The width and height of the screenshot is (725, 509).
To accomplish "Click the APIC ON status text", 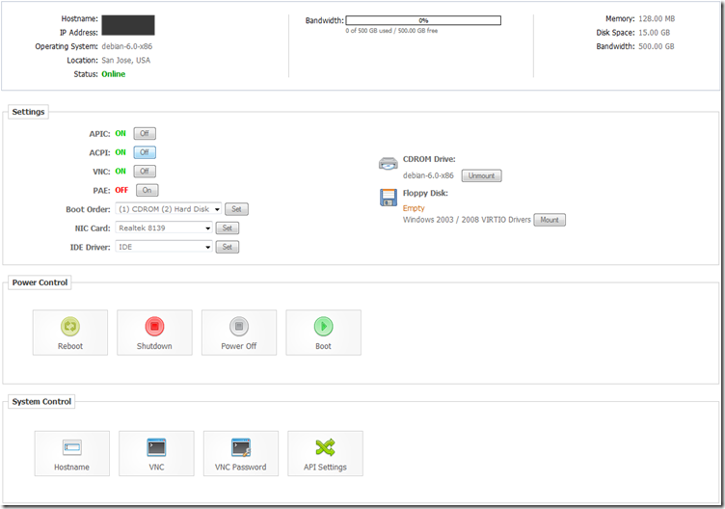I will point(121,134).
